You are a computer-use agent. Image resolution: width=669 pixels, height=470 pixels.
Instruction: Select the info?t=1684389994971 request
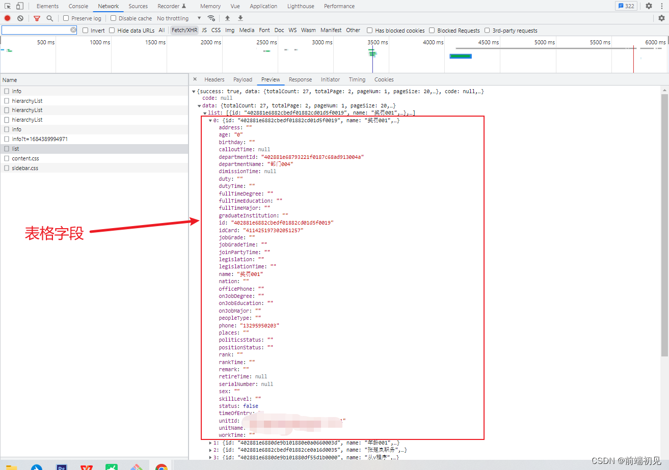coord(94,139)
